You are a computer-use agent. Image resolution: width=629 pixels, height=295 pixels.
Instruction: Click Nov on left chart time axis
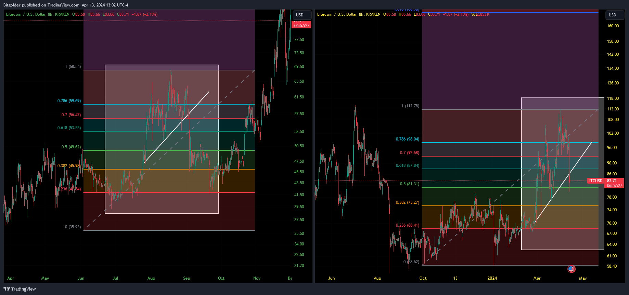pos(257,278)
